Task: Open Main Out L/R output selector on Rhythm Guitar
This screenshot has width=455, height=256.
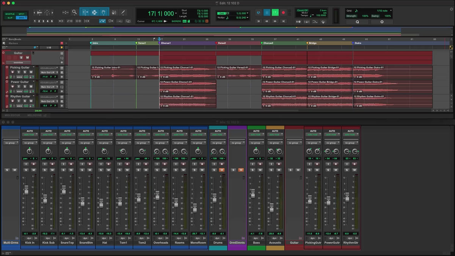Action: coord(48,101)
